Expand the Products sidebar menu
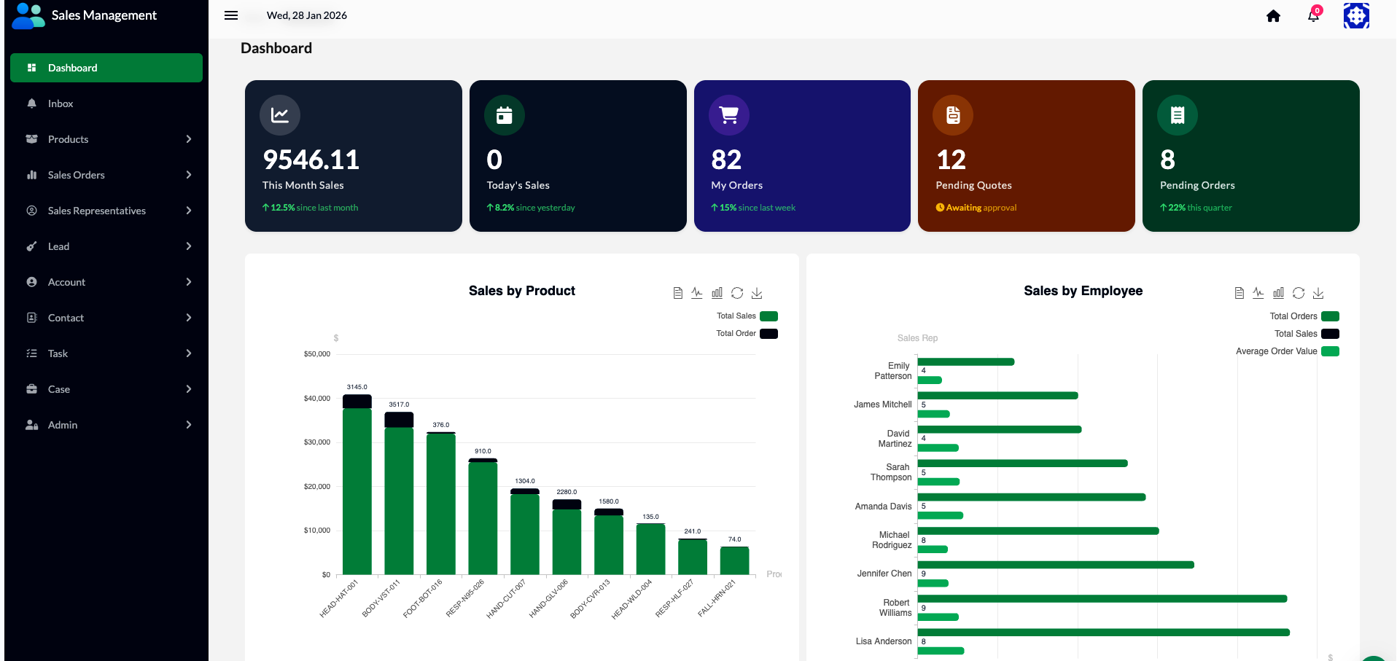Screen dimensions: 1397x661 click(106, 139)
